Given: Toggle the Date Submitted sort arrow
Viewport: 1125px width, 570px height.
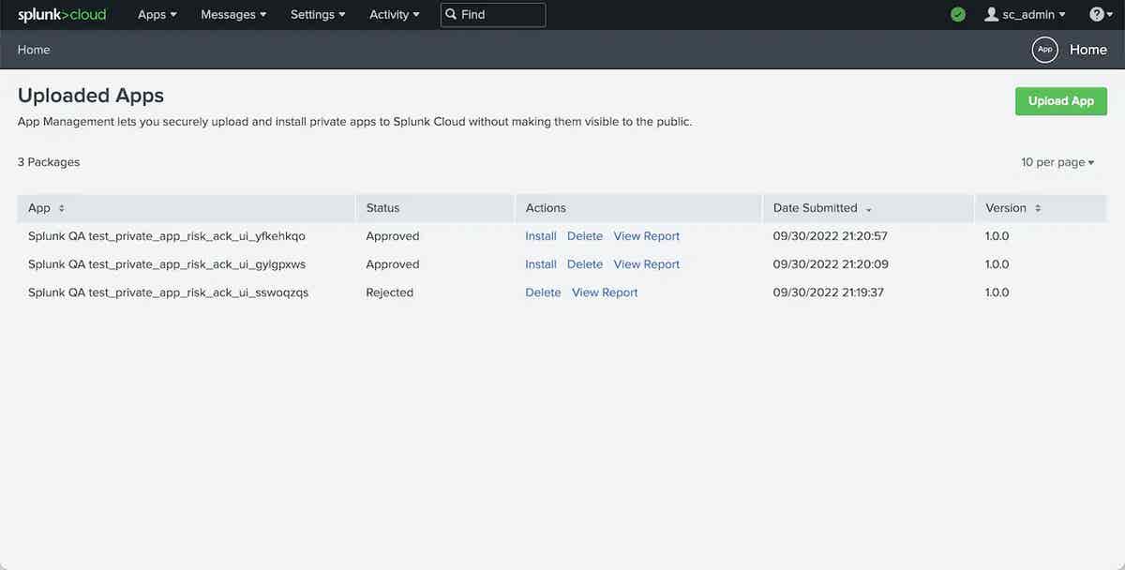Looking at the screenshot, I should click(869, 208).
